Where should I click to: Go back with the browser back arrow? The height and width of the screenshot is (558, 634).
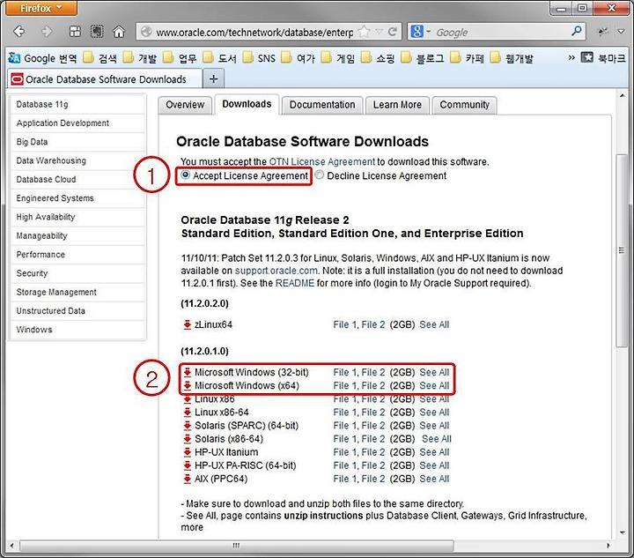tap(19, 31)
